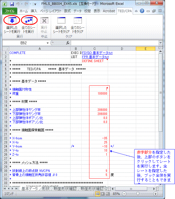Switch to Page Break Preview button

pyautogui.click(x=107, y=194)
